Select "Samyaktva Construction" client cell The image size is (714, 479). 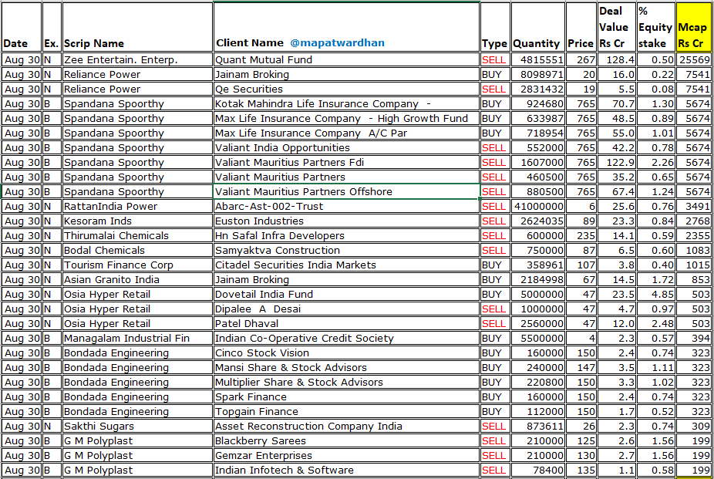[346, 250]
